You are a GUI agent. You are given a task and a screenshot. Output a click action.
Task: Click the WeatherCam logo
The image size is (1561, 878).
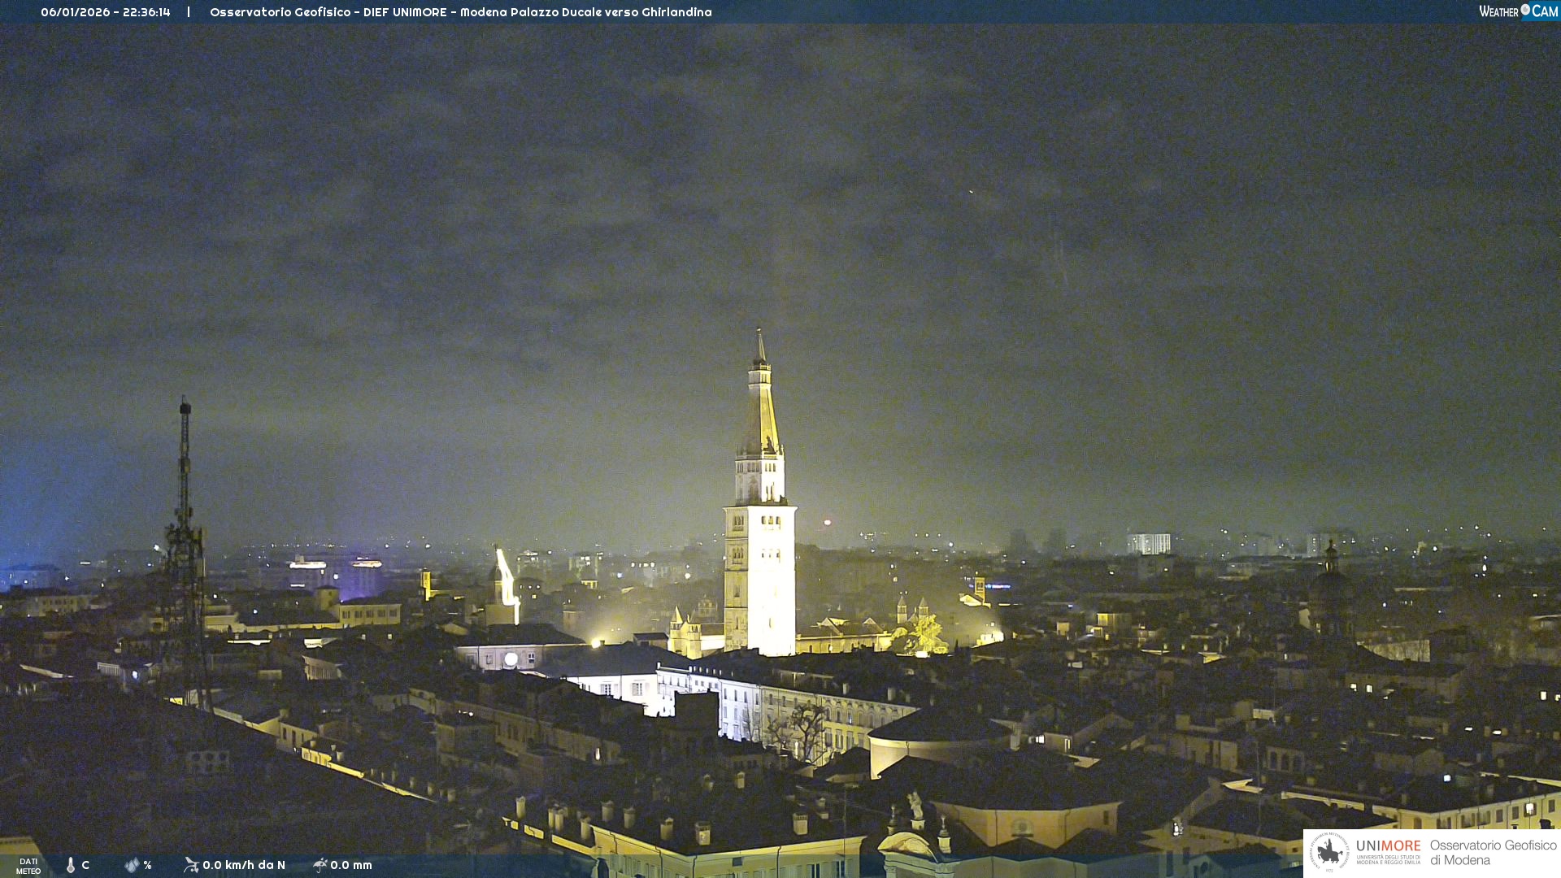click(1518, 11)
